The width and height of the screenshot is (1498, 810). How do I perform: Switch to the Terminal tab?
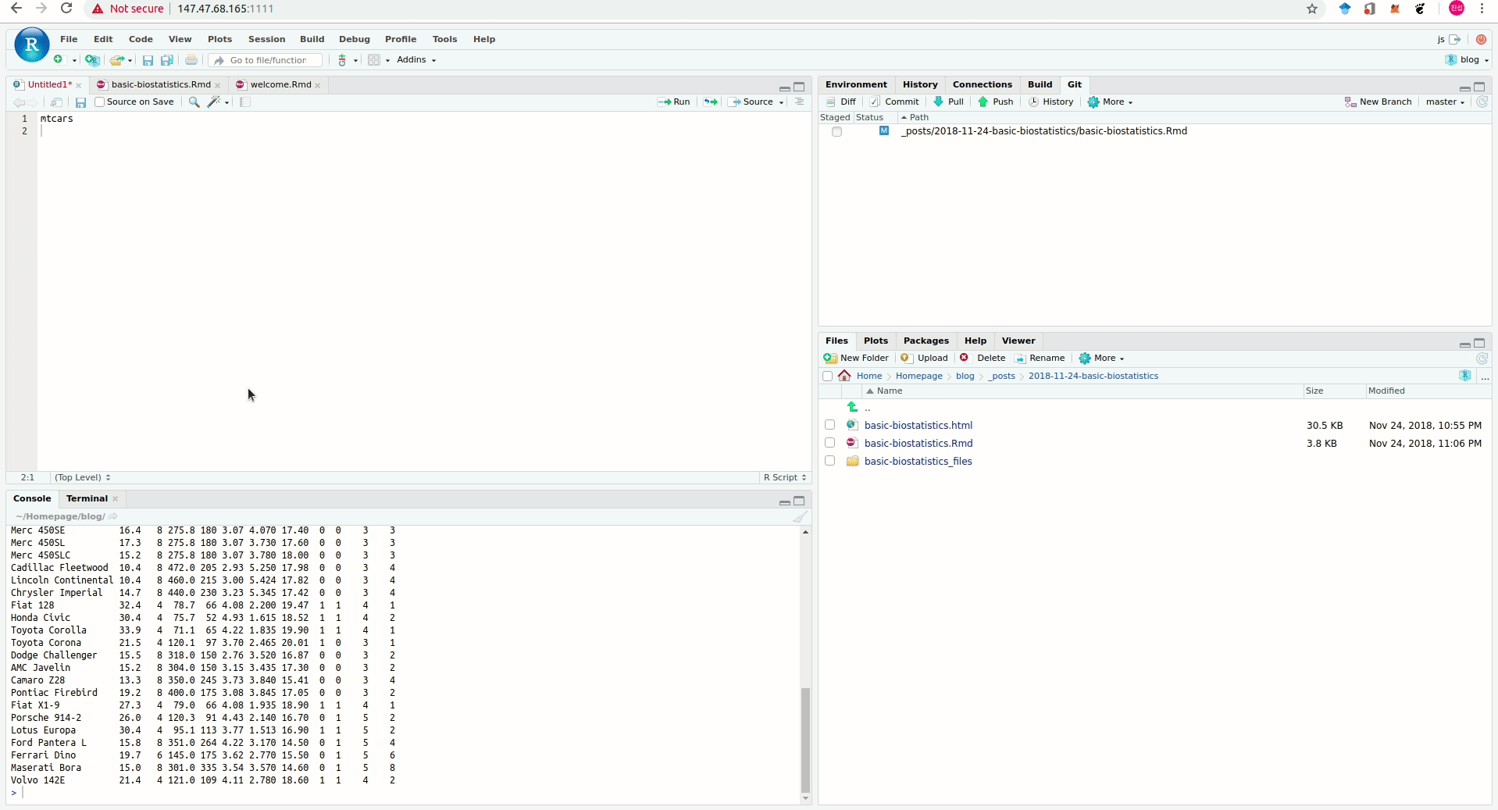[x=87, y=498]
